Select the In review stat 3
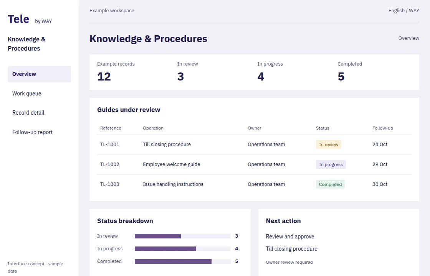 pyautogui.click(x=180, y=76)
